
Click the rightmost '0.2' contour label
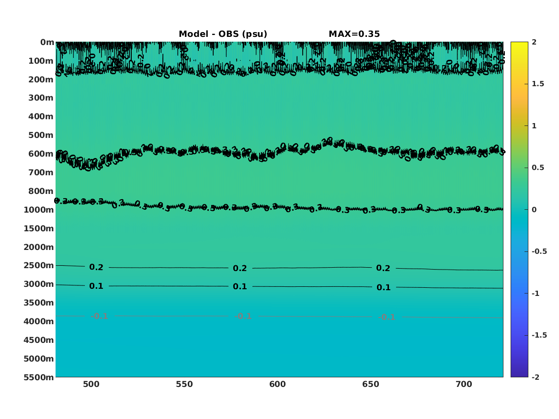click(383, 268)
